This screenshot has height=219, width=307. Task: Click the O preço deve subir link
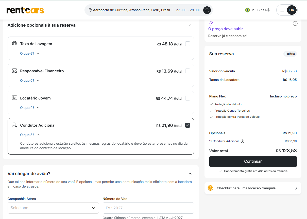226,29
